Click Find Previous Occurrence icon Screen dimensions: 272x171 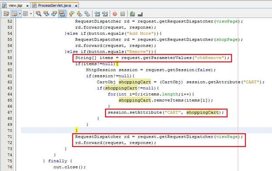click(46, 13)
